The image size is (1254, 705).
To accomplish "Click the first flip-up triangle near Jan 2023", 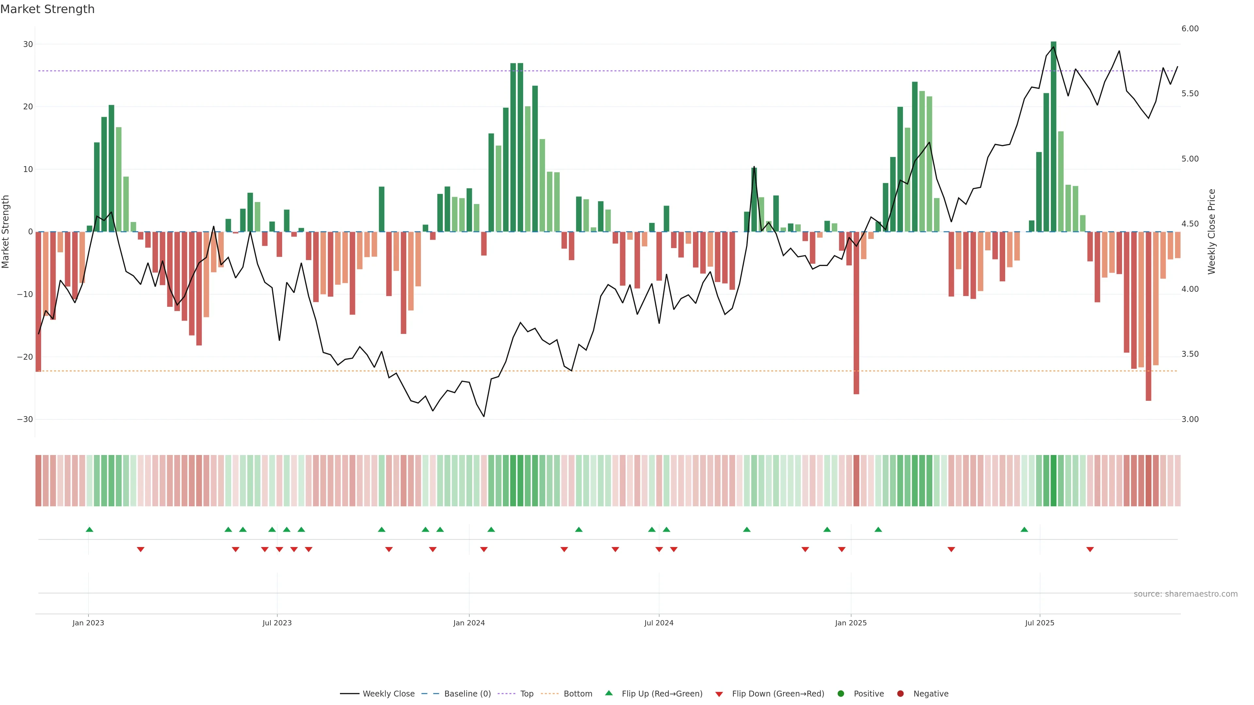I will coord(89,529).
